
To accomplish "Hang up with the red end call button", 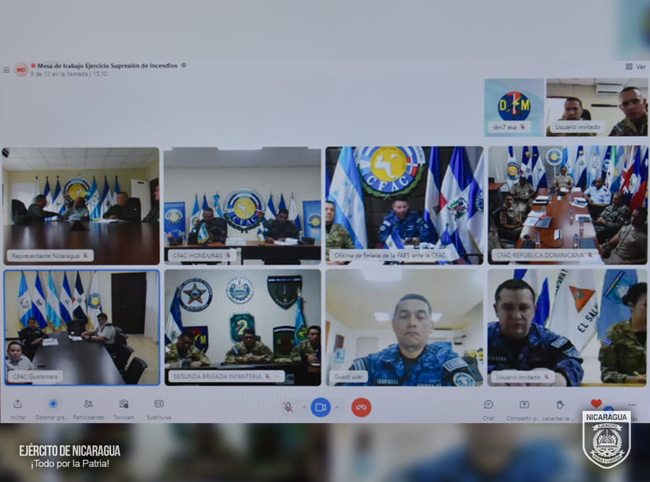I will (361, 407).
